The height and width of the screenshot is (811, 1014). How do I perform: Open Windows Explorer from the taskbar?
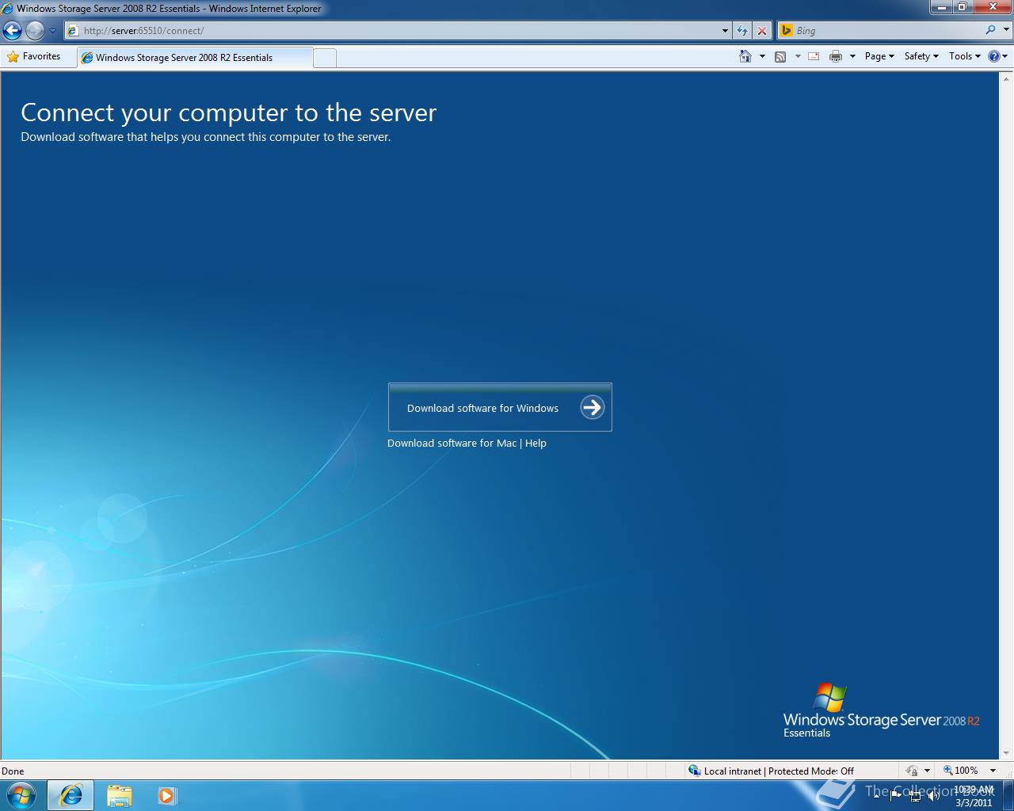120,795
